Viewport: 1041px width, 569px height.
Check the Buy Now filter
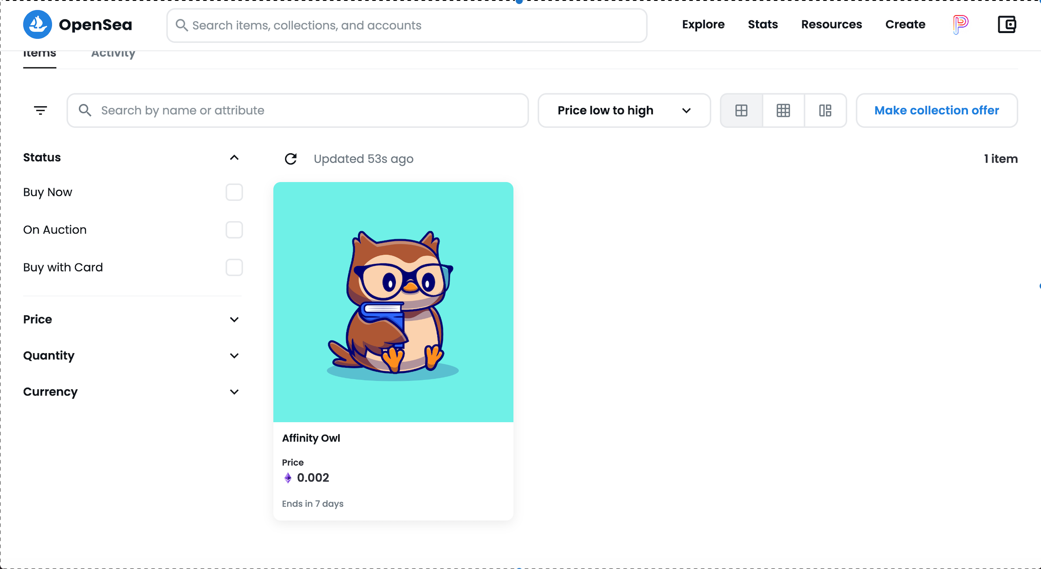234,192
